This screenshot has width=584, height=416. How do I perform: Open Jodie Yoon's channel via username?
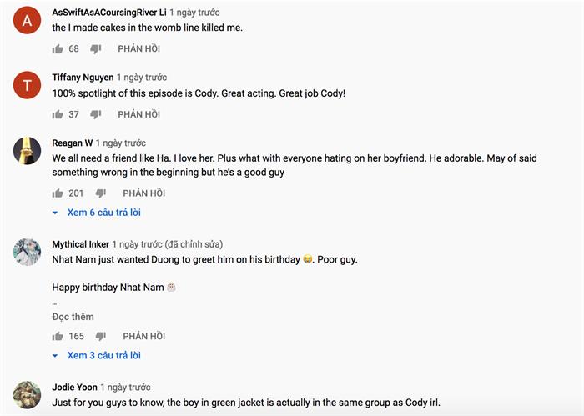[74, 388]
